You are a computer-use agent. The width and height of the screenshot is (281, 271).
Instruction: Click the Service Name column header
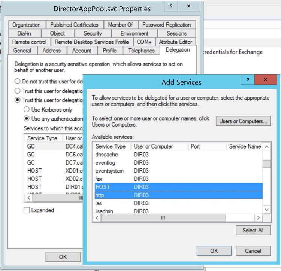point(244,146)
